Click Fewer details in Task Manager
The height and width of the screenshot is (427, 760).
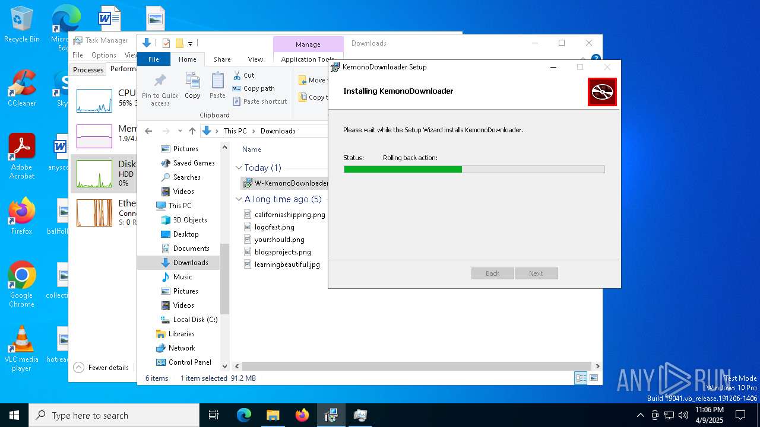click(x=102, y=367)
